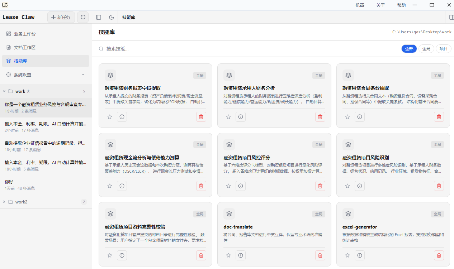Viewport: 454px width, 269px height.
Task: Switch to dark mode moon icon
Action: click(112, 17)
